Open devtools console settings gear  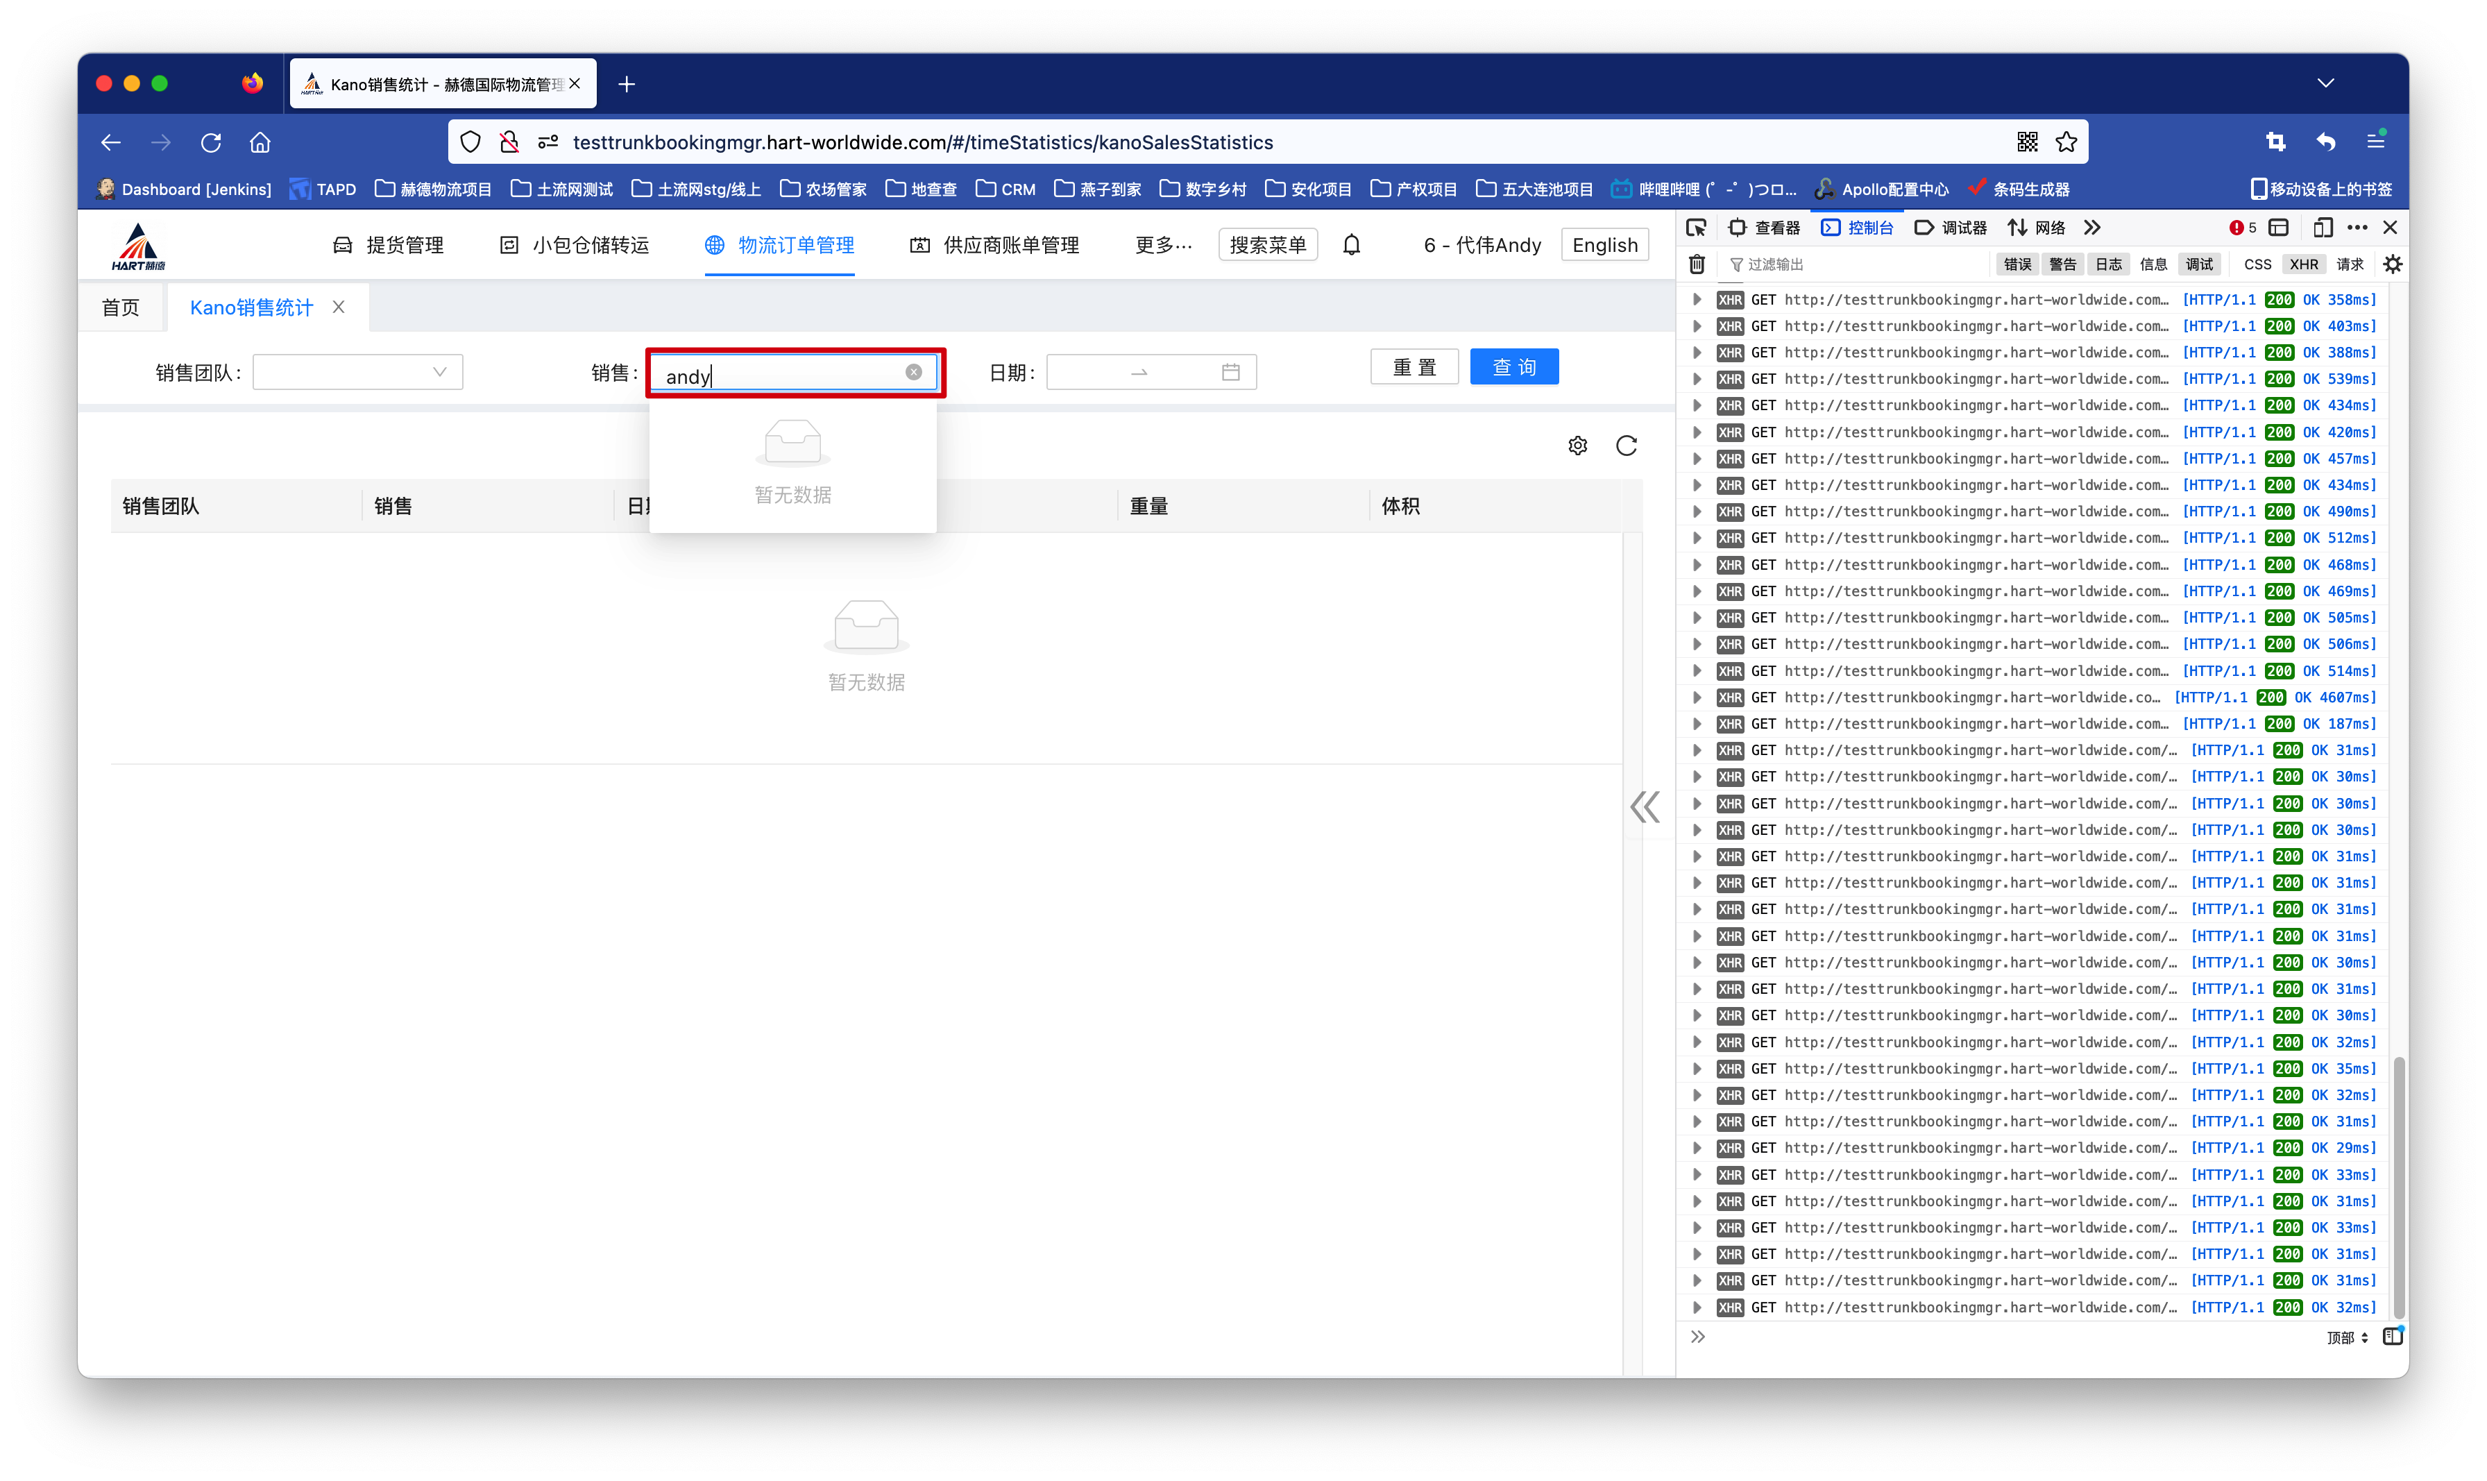2392,264
